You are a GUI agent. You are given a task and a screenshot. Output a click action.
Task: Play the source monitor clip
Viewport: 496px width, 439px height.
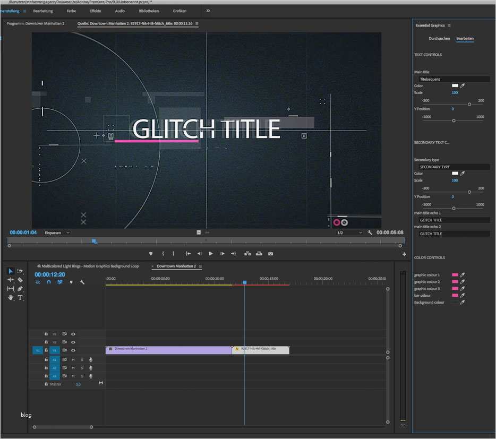pos(211,254)
